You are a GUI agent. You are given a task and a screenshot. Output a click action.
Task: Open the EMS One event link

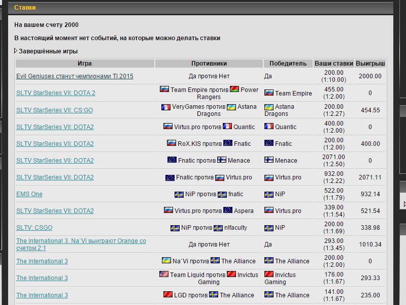[x=29, y=194]
